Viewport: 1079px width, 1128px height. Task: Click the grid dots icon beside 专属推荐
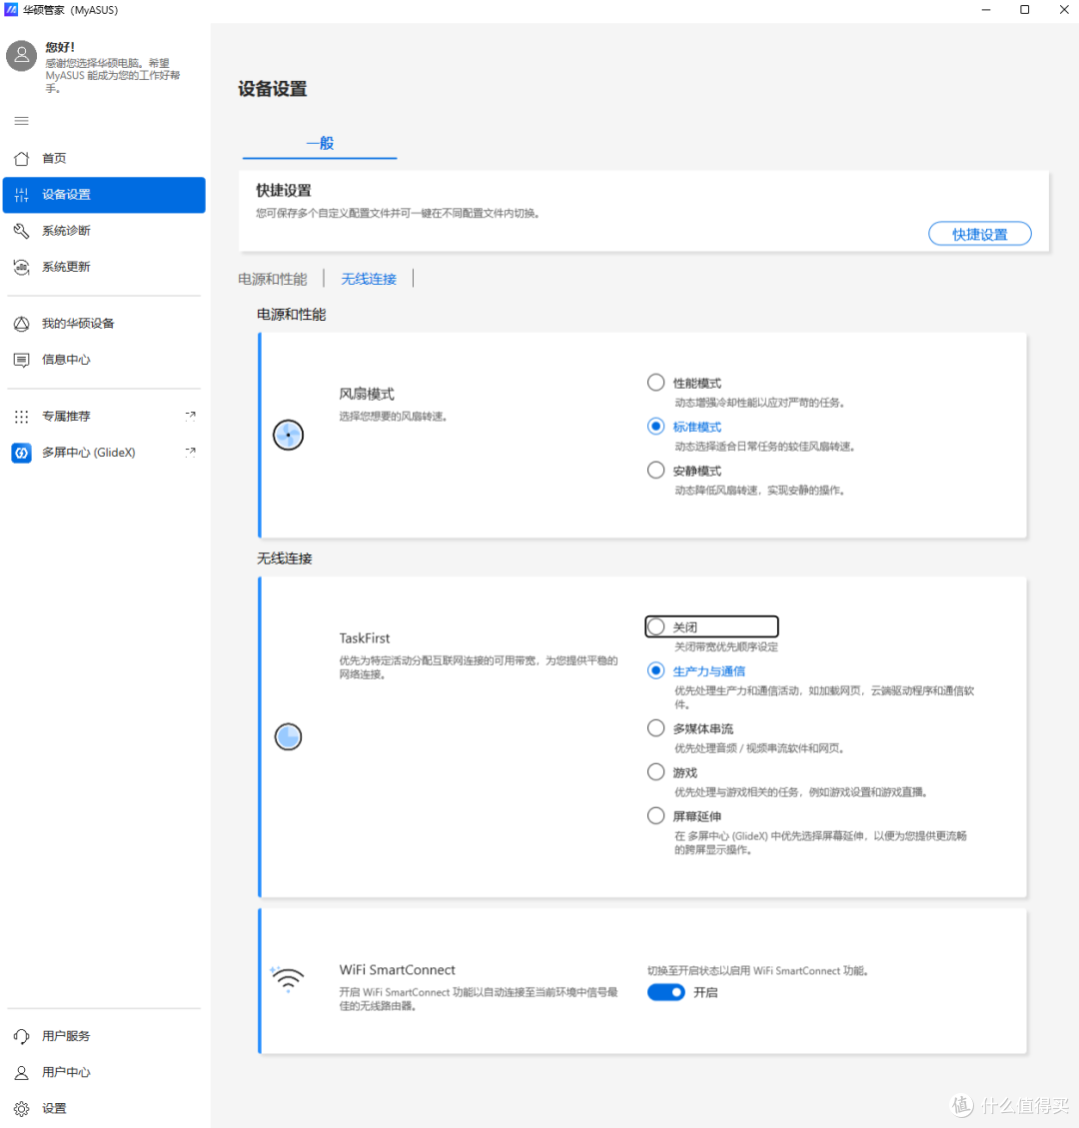click(22, 417)
